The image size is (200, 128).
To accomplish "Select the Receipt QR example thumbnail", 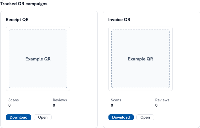I will 38,59.
